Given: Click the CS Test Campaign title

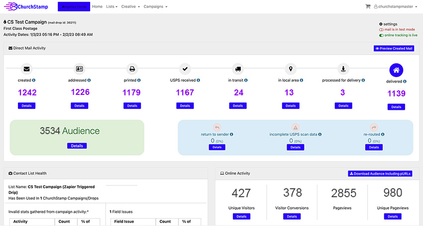Looking at the screenshot, I should pos(27,22).
